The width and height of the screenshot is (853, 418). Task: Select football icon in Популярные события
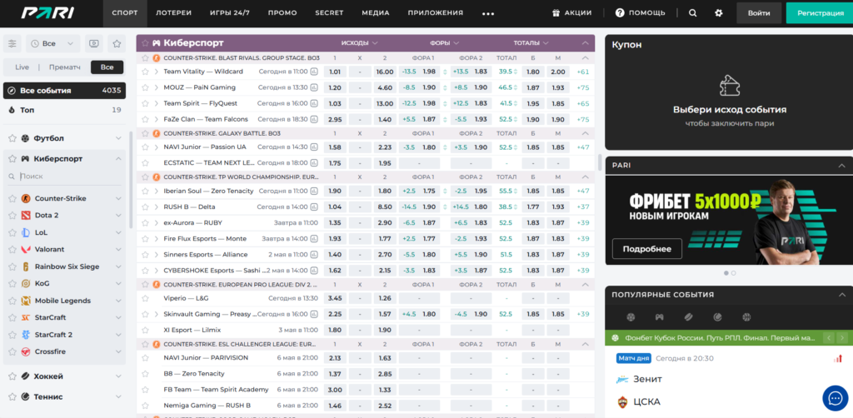pos(631,317)
